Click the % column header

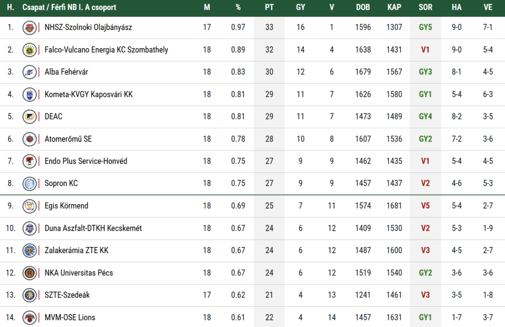pos(238,8)
